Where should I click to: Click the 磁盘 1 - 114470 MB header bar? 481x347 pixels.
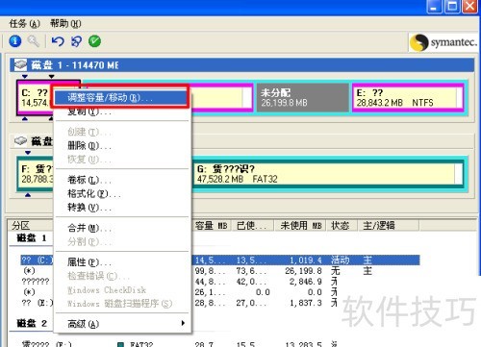pyautogui.click(x=241, y=65)
